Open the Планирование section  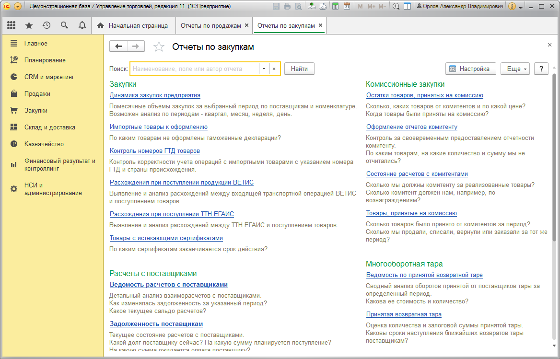tap(53, 60)
